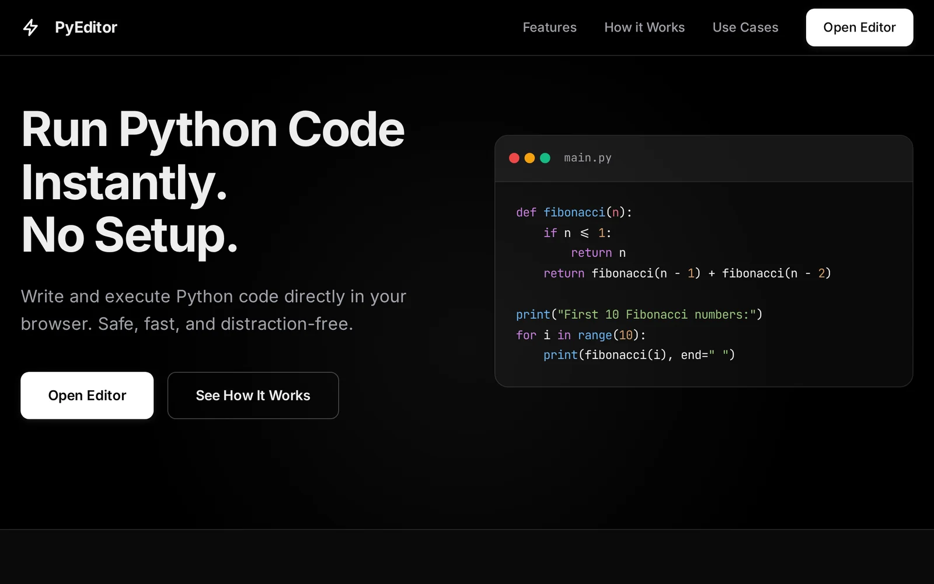Click the print "First 10 Fibonacci numbers:" line
Viewport: 934px width, 584px height.
pos(639,315)
